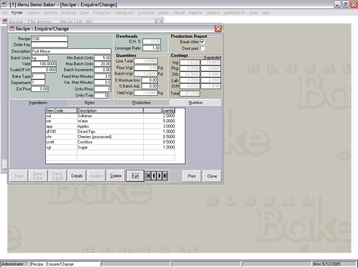Click the Description field containing Fruit Mince
The image size is (358, 268).
71,51
